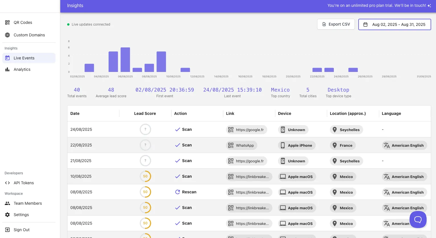Click American English chip in 10/08/2025 row
This screenshot has width=436, height=238.
pyautogui.click(x=404, y=177)
